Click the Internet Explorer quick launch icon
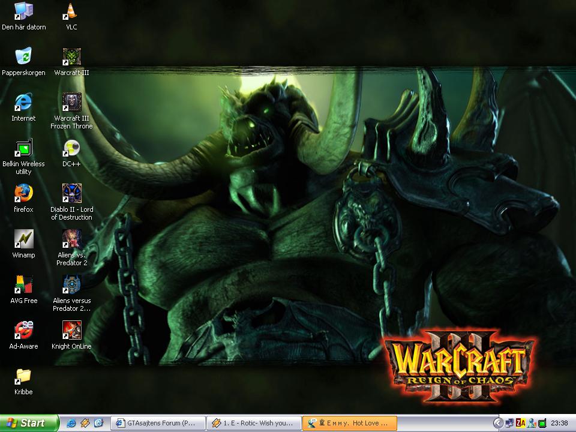 pyautogui.click(x=71, y=423)
